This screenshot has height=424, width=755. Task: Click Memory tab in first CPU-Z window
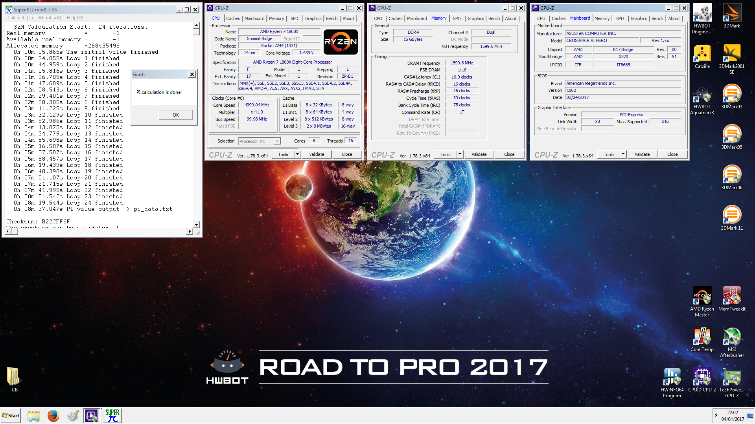pyautogui.click(x=276, y=18)
